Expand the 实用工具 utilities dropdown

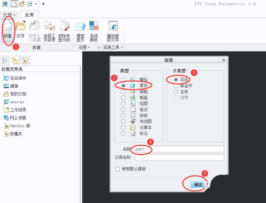113,48
